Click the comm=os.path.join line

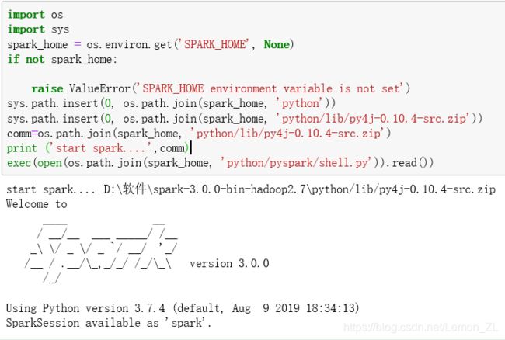(x=199, y=134)
